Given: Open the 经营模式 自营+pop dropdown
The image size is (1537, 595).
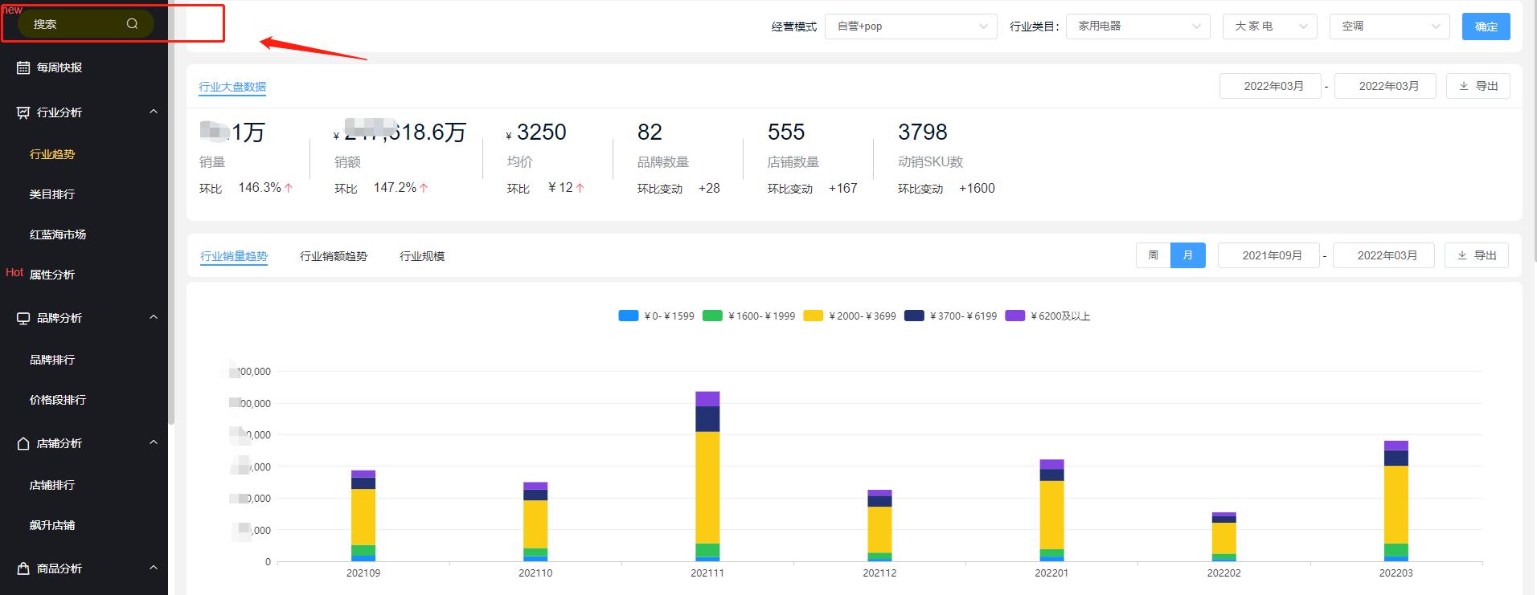Looking at the screenshot, I should [x=910, y=26].
